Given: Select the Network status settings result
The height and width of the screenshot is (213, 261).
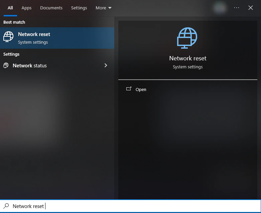Looking at the screenshot, I should (57, 66).
